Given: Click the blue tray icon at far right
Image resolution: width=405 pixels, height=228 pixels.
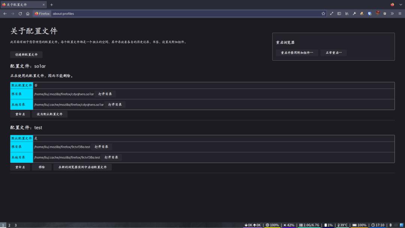Looking at the screenshot, I should click(402, 225).
